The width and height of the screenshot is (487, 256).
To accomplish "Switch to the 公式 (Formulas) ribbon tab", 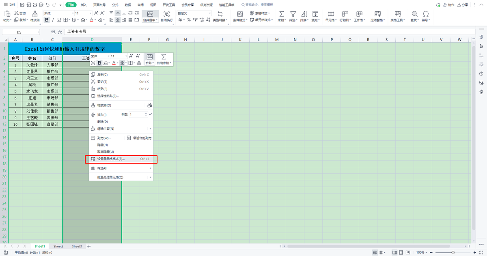I will click(x=115, y=5).
